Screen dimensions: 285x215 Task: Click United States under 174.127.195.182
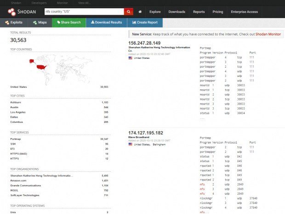click(x=142, y=145)
